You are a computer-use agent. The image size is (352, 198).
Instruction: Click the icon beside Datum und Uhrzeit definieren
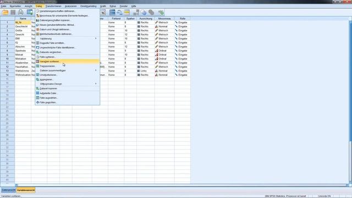point(37,29)
